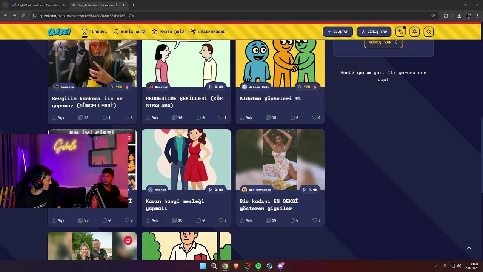Click the Quizei logo
The width and height of the screenshot is (483, 272).
(60, 32)
